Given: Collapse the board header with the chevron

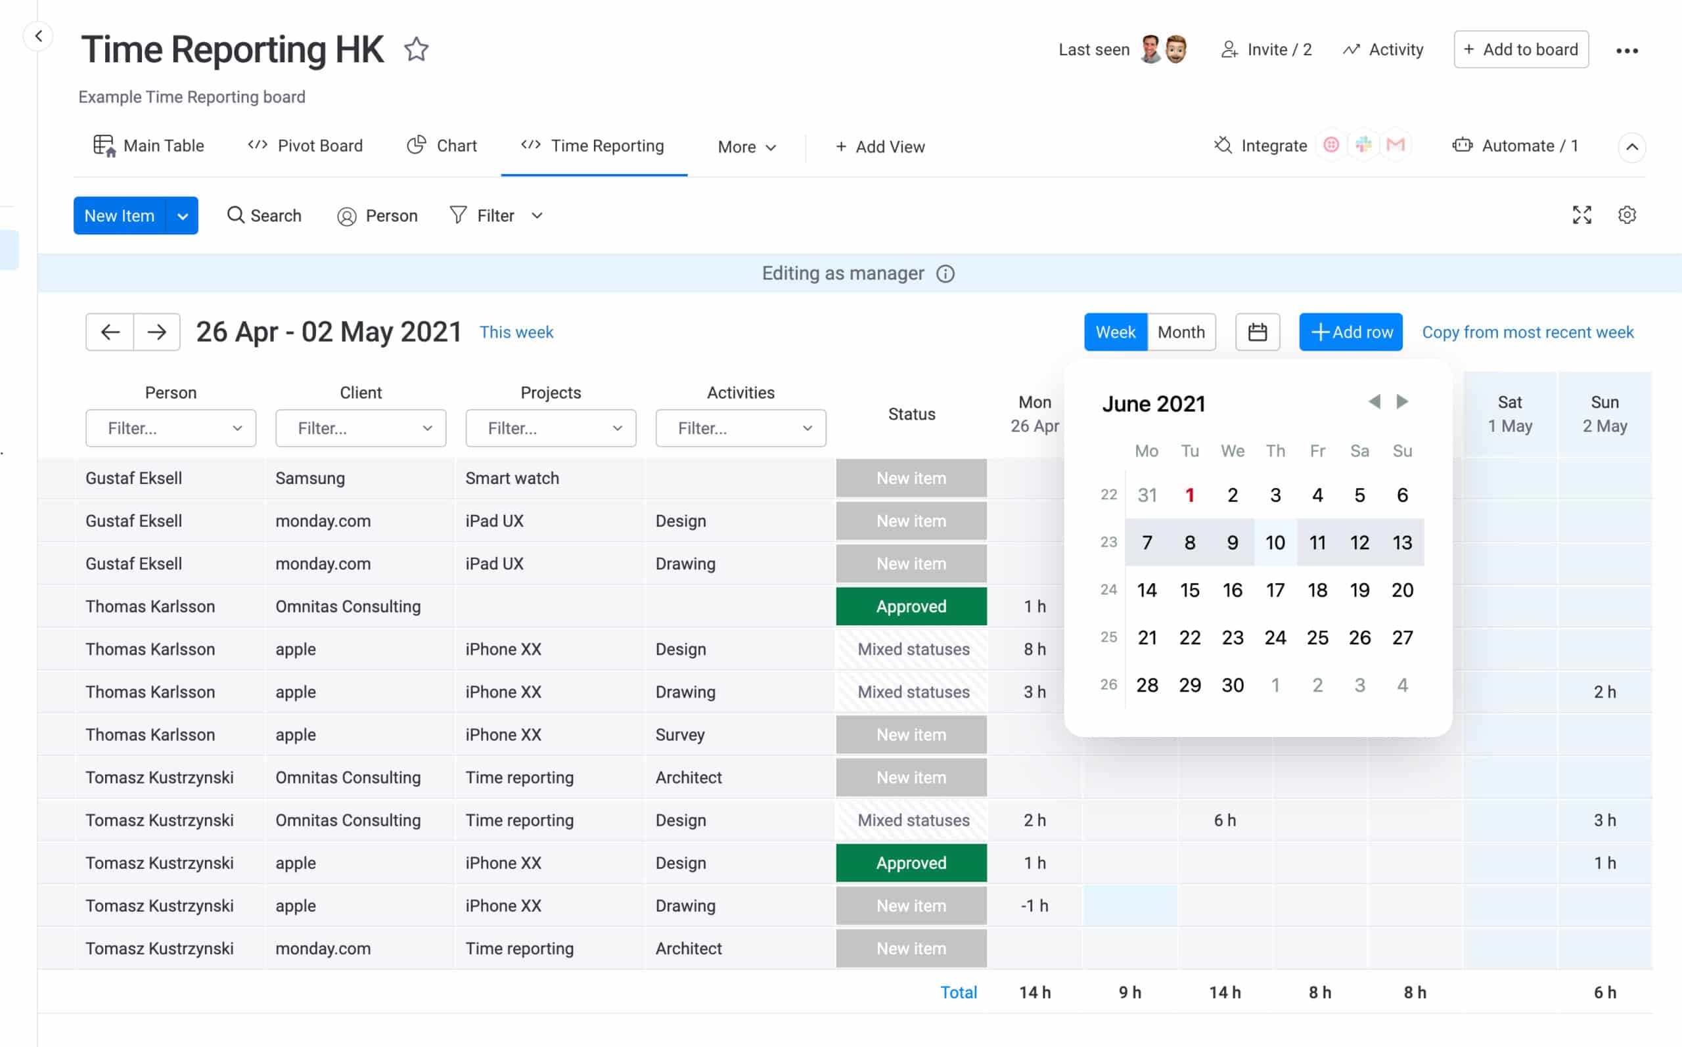Looking at the screenshot, I should coord(1631,146).
